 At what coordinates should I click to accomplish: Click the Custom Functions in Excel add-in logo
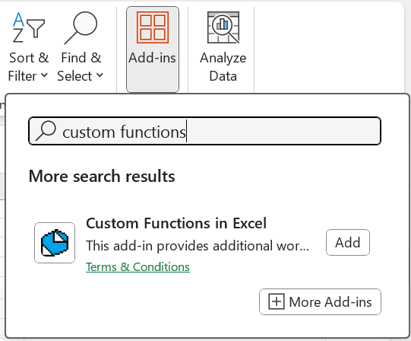pos(55,243)
